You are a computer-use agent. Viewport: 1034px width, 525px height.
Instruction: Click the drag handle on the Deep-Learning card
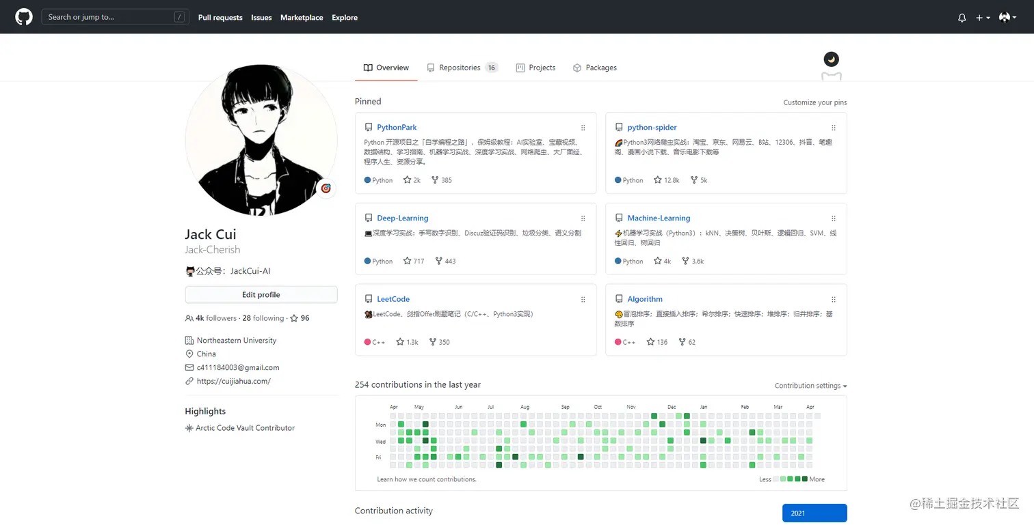pos(583,218)
